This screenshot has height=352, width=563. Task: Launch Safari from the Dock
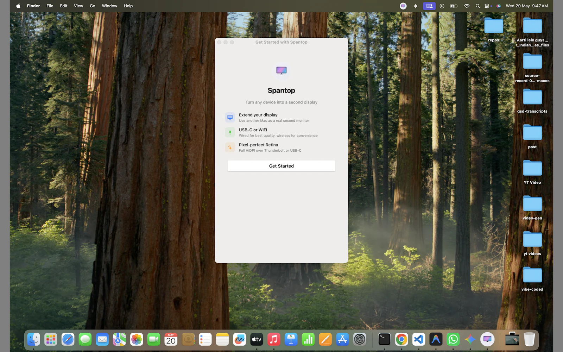[68, 339]
